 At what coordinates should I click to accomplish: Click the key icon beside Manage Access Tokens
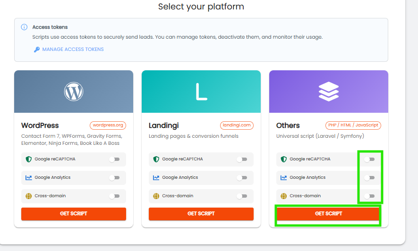click(36, 50)
